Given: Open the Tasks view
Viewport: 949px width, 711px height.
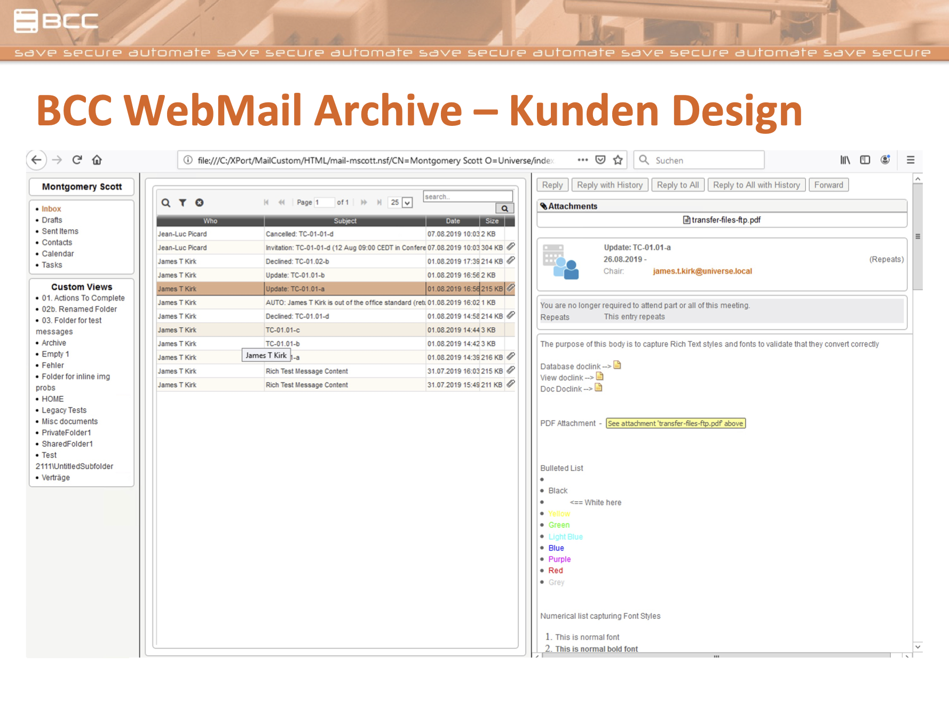Looking at the screenshot, I should click(x=52, y=265).
